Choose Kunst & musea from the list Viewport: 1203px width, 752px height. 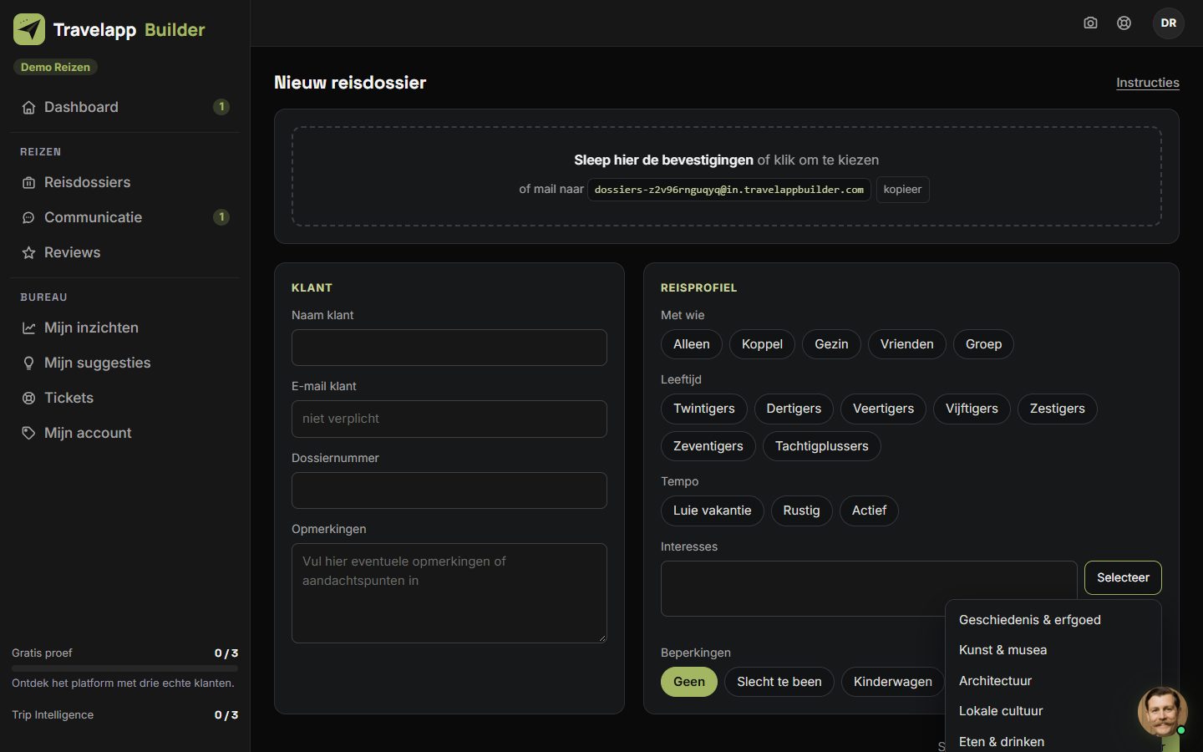(1002, 650)
